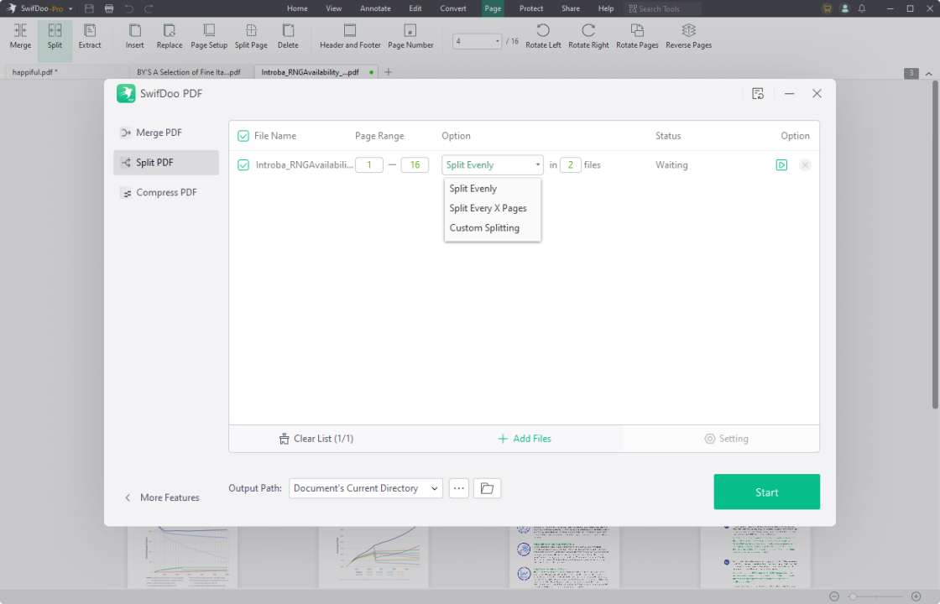Click the zoom in icon in the status bar
This screenshot has width=940, height=604.
pos(916,596)
